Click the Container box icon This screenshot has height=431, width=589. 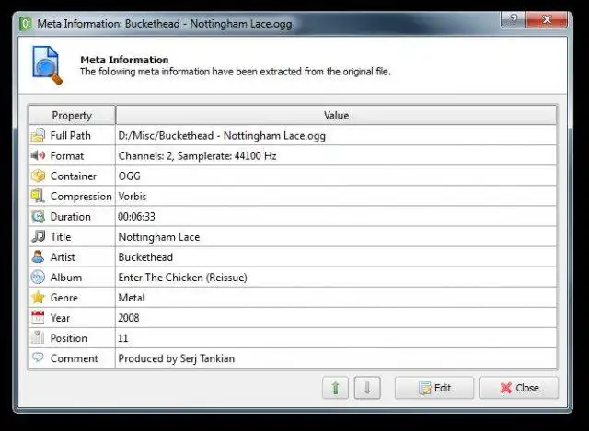point(38,176)
